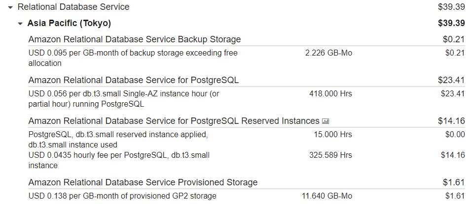Select the $0.00 reserved instance charge
The width and height of the screenshot is (471, 204).
[455, 135]
